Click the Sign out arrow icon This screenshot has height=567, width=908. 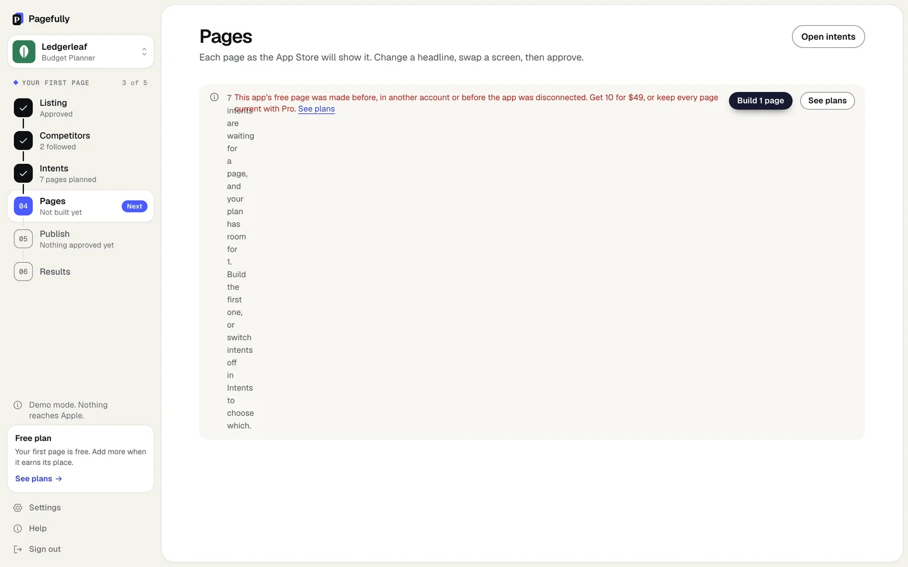coord(18,549)
